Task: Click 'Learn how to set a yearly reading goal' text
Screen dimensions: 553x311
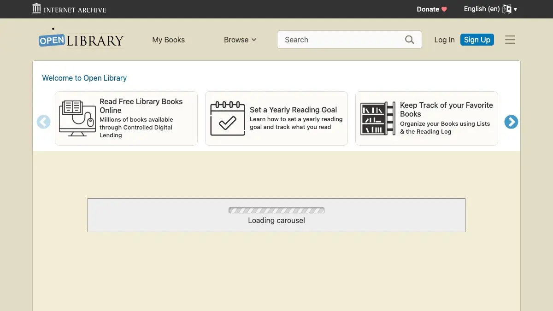Action: click(x=296, y=123)
